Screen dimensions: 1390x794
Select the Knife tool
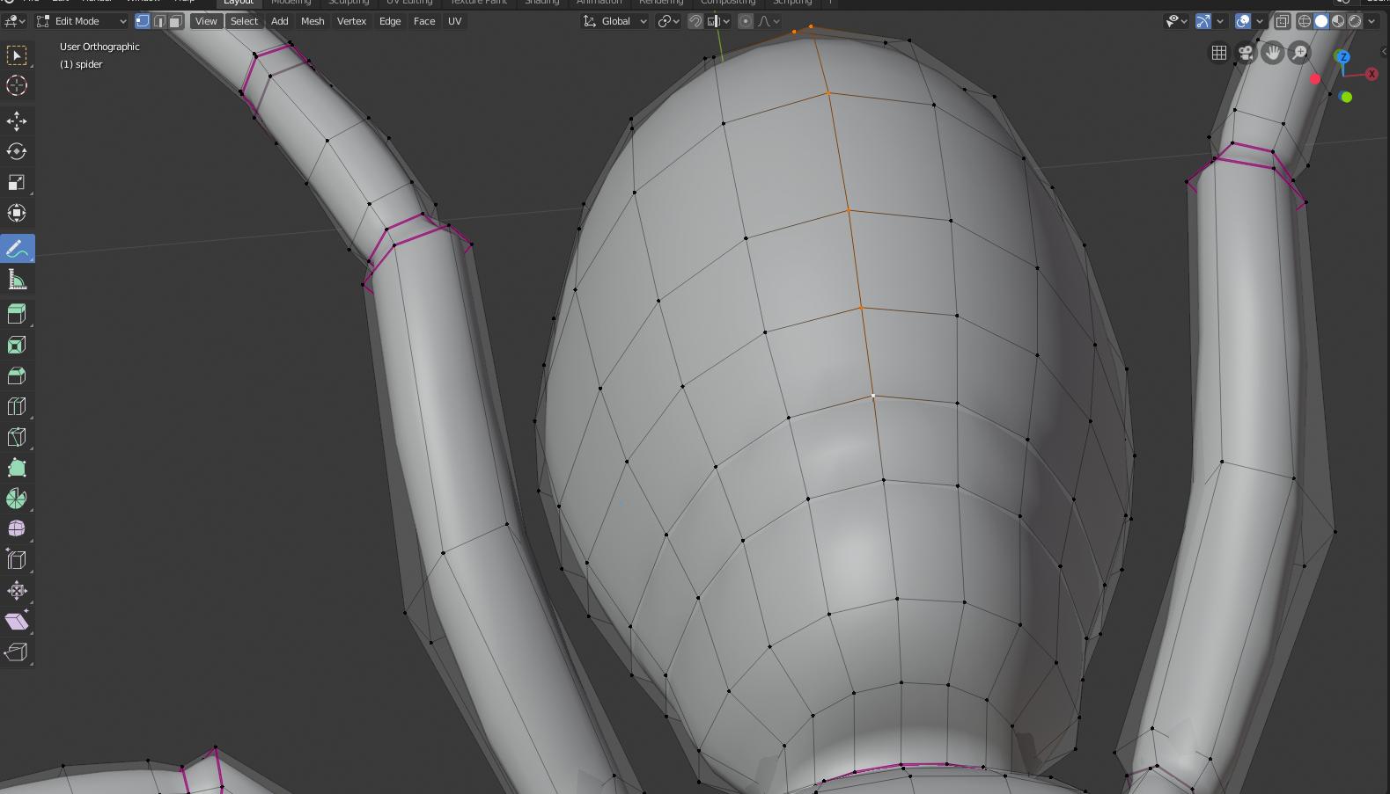(17, 437)
